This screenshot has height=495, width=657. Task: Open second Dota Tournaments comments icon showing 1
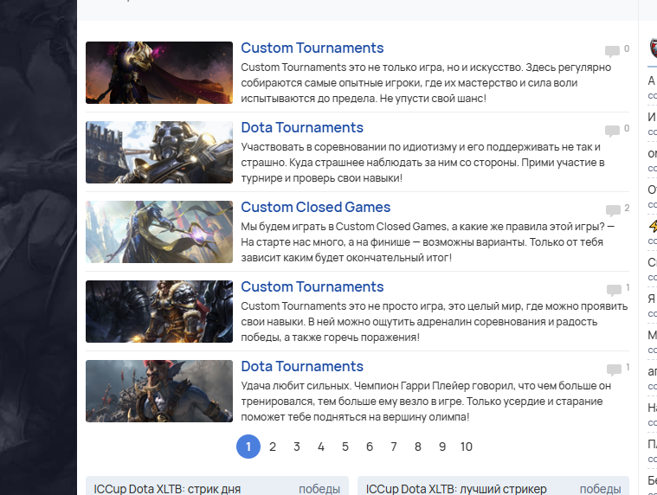click(x=614, y=369)
